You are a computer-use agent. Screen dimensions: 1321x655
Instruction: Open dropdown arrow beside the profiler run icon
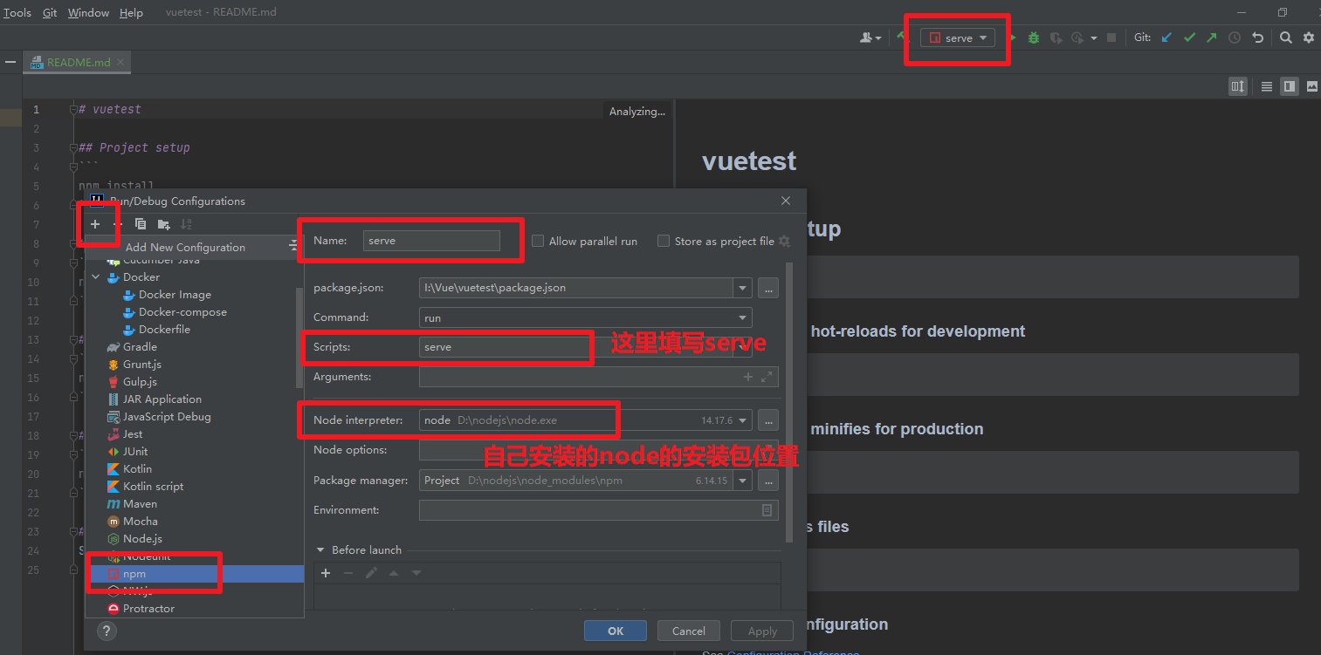coord(1094,38)
